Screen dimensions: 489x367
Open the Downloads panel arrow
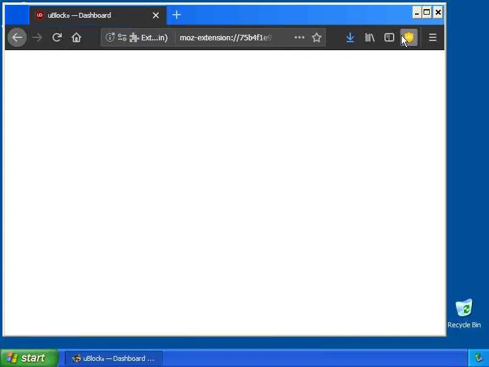pyautogui.click(x=350, y=37)
